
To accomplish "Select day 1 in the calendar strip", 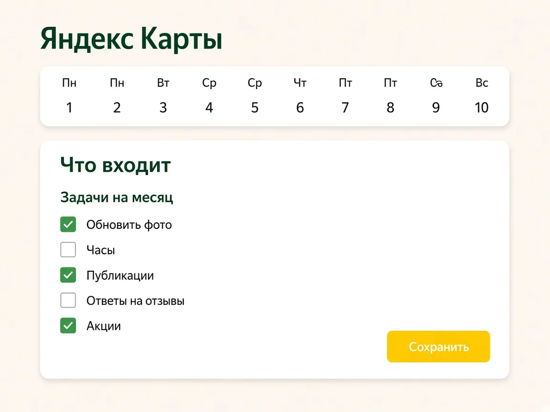I will 69,96.
